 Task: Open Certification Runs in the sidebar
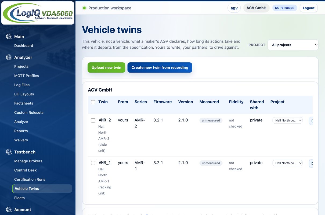(x=30, y=180)
